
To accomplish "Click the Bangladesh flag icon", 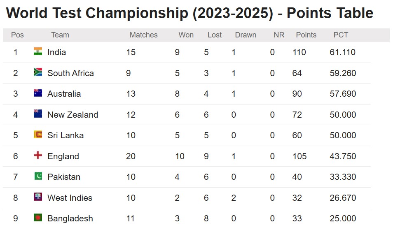I will pyautogui.click(x=38, y=218).
